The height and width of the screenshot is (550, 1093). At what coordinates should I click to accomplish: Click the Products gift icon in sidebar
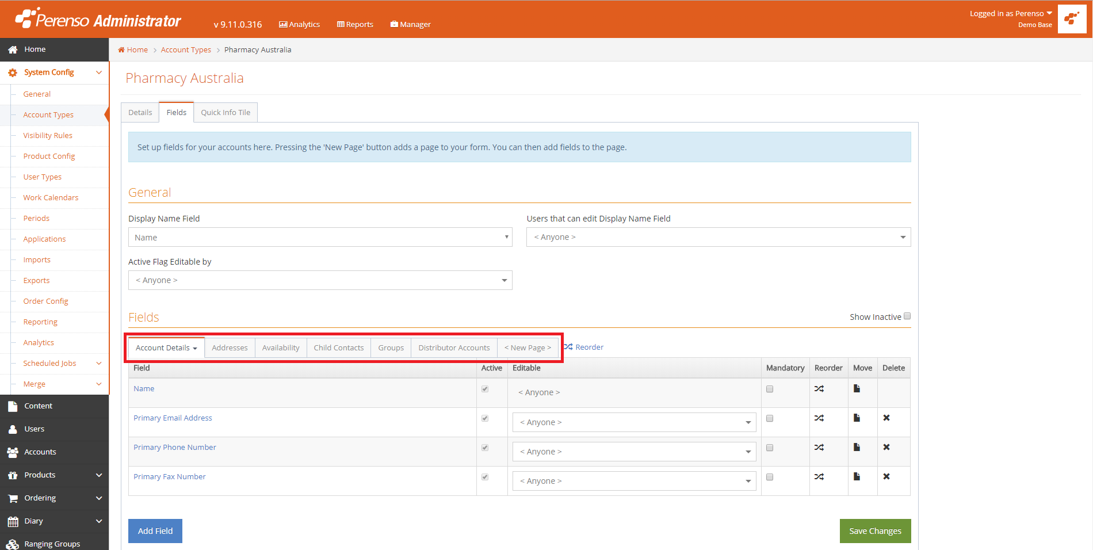click(x=13, y=475)
